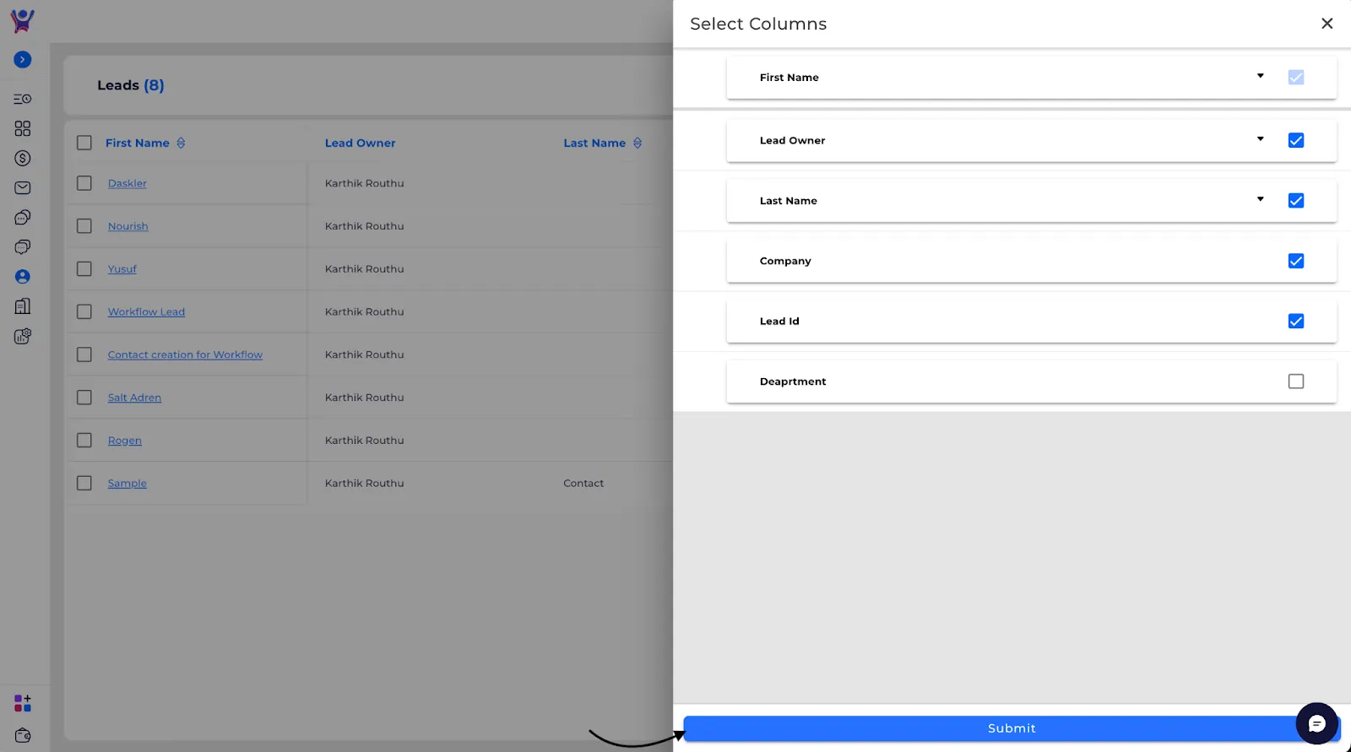Click the app logo icon
This screenshot has width=1351, height=752.
click(23, 20)
